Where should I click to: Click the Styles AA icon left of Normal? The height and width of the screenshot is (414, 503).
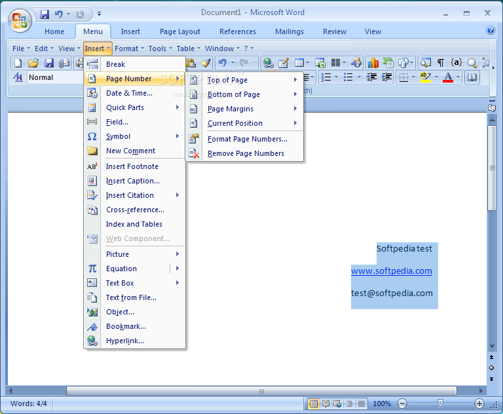(x=18, y=77)
